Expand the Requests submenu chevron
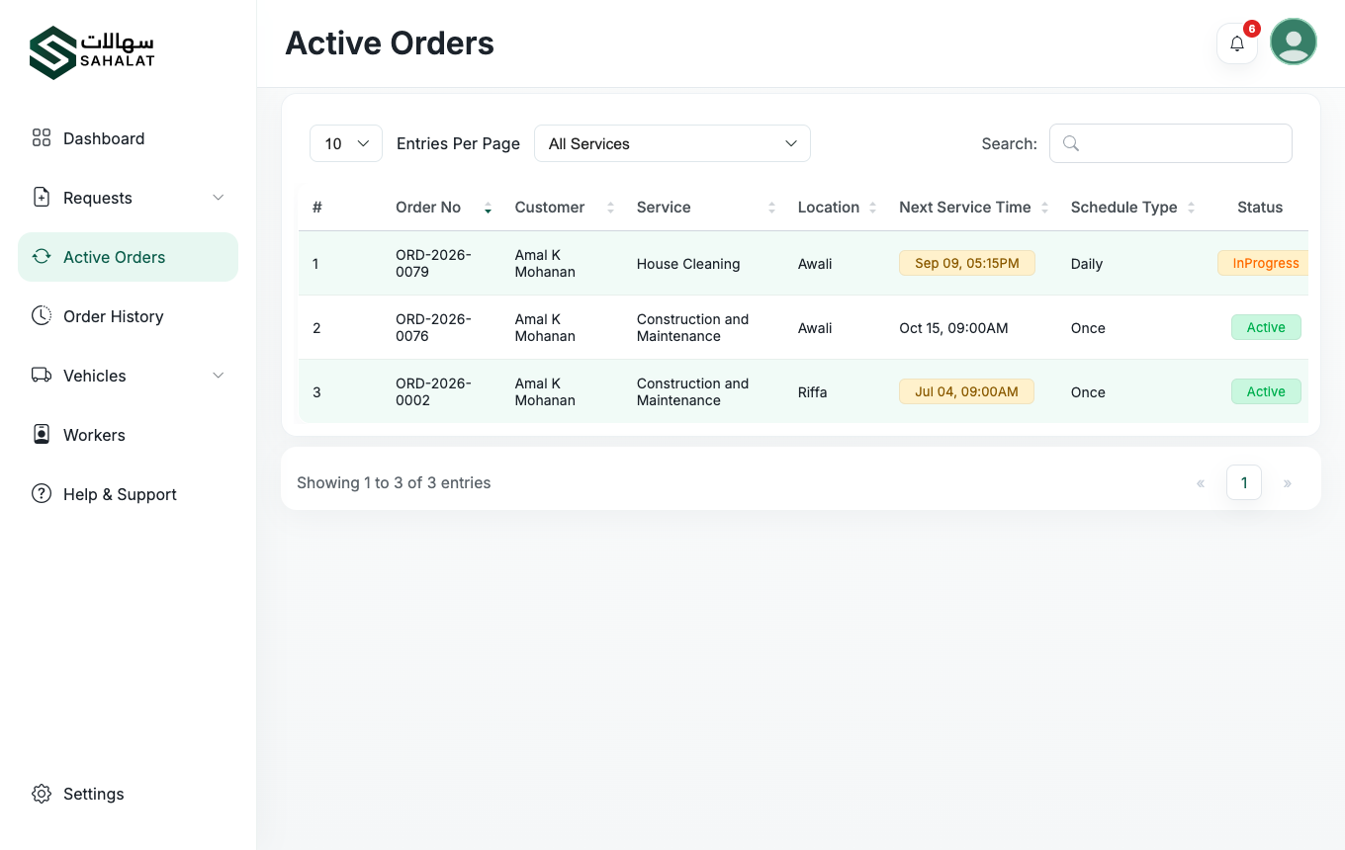This screenshot has height=850, width=1345. pyautogui.click(x=219, y=198)
